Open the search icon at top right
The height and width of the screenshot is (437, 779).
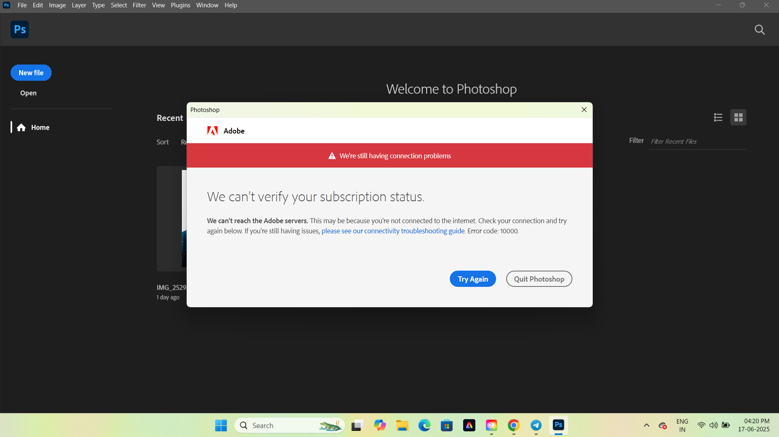pos(759,29)
